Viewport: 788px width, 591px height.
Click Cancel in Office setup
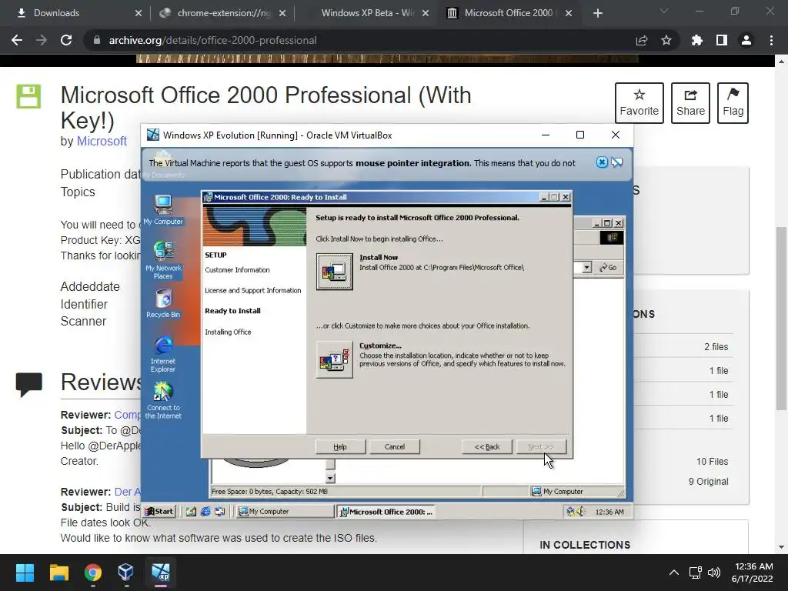coord(395,447)
